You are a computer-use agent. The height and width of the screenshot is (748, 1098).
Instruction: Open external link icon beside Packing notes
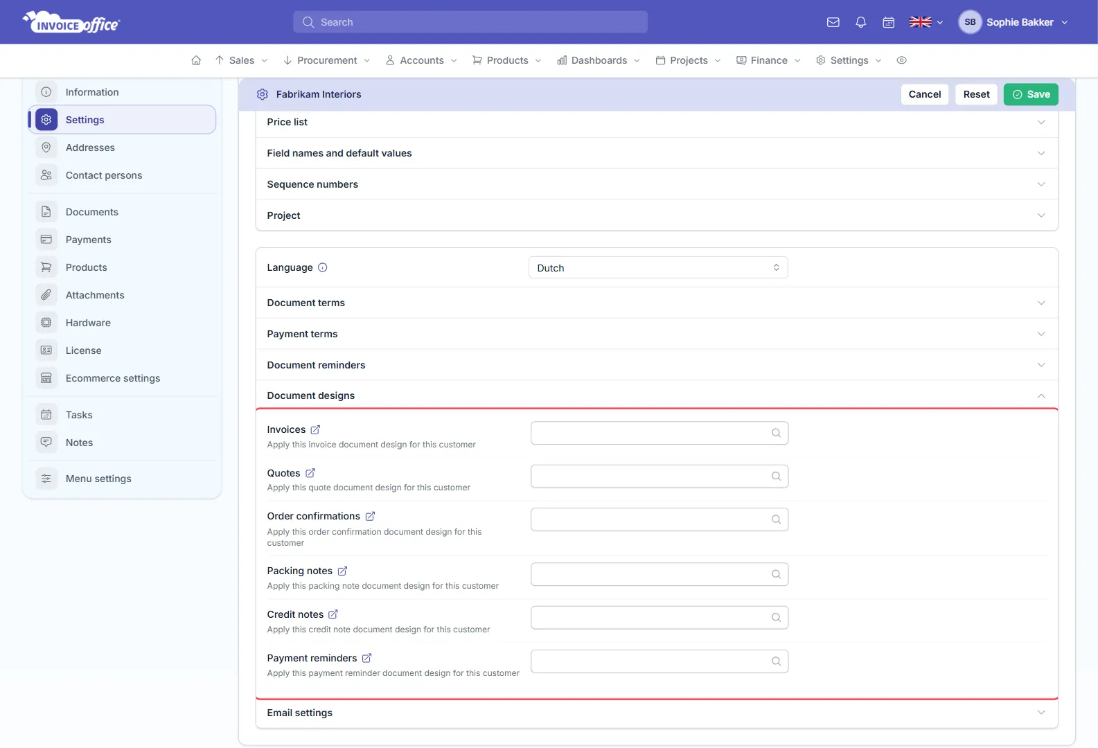(x=342, y=571)
